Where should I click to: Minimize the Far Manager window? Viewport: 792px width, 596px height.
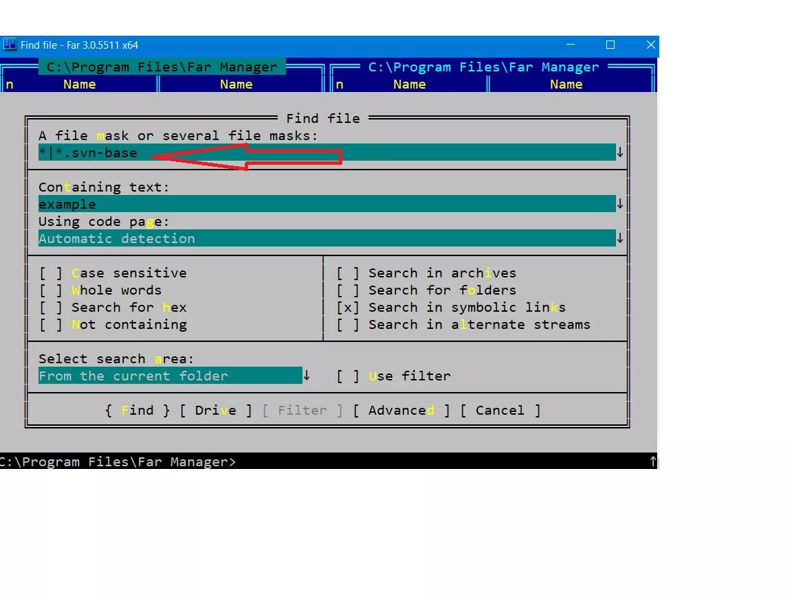[571, 45]
